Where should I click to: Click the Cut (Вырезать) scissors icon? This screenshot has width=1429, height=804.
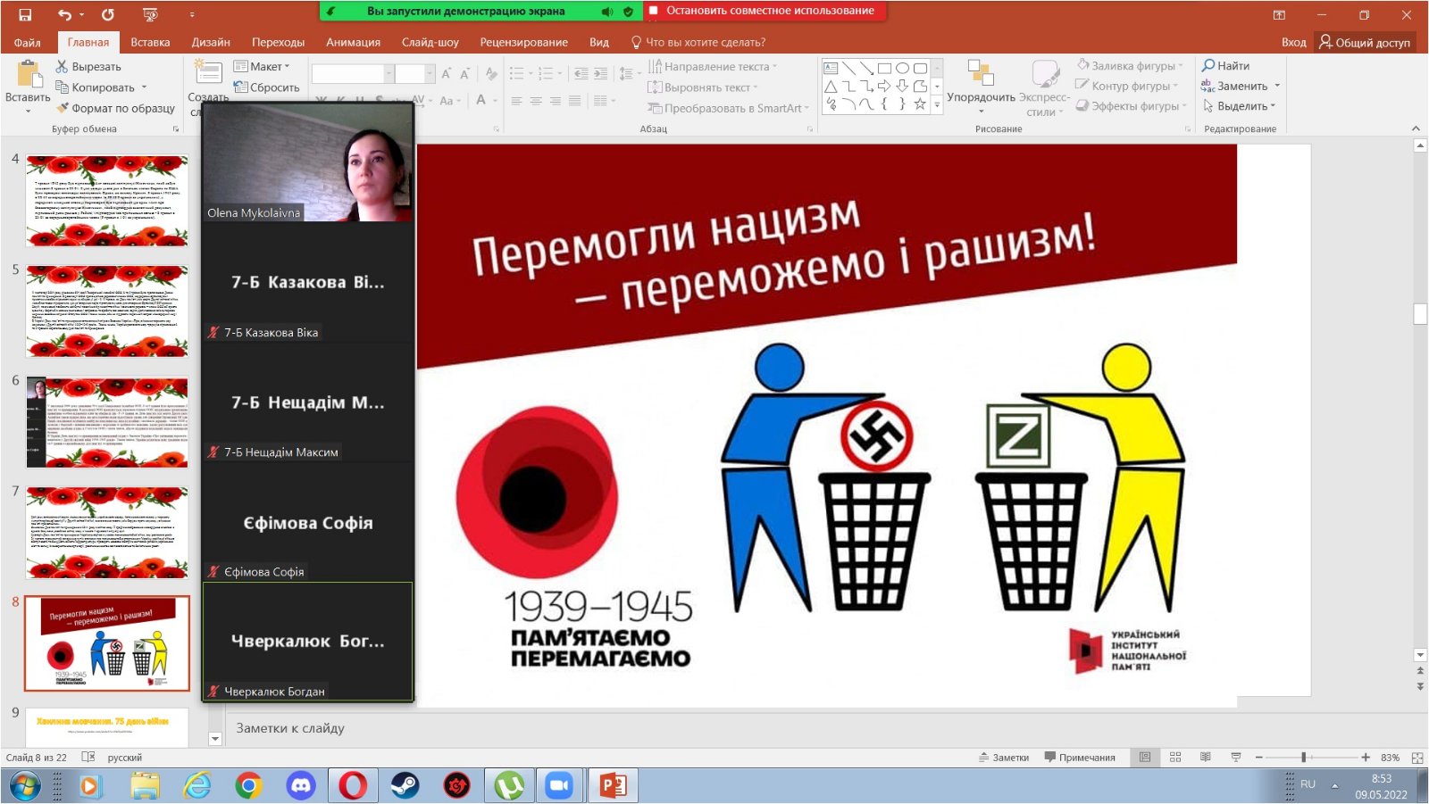click(62, 67)
